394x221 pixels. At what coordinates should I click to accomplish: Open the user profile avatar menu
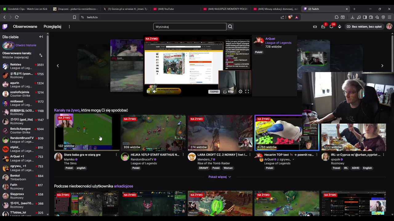[389, 27]
